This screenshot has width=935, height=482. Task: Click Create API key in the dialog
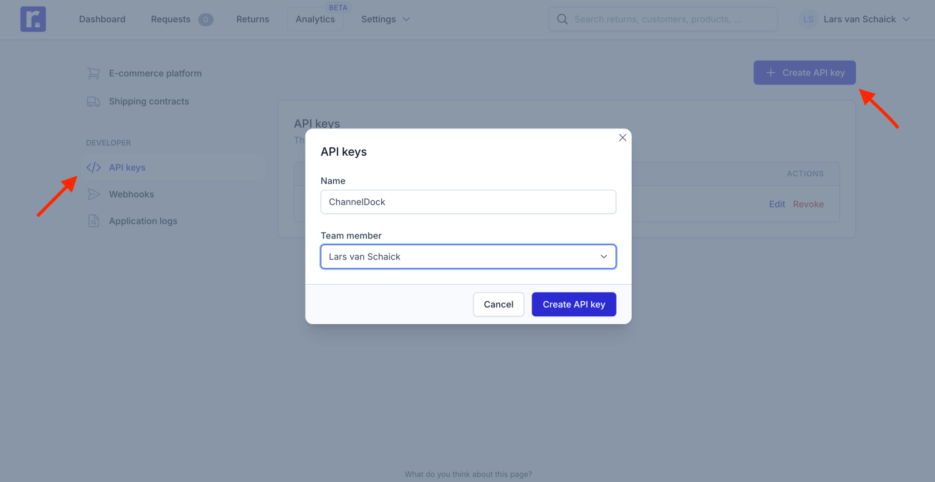tap(574, 305)
